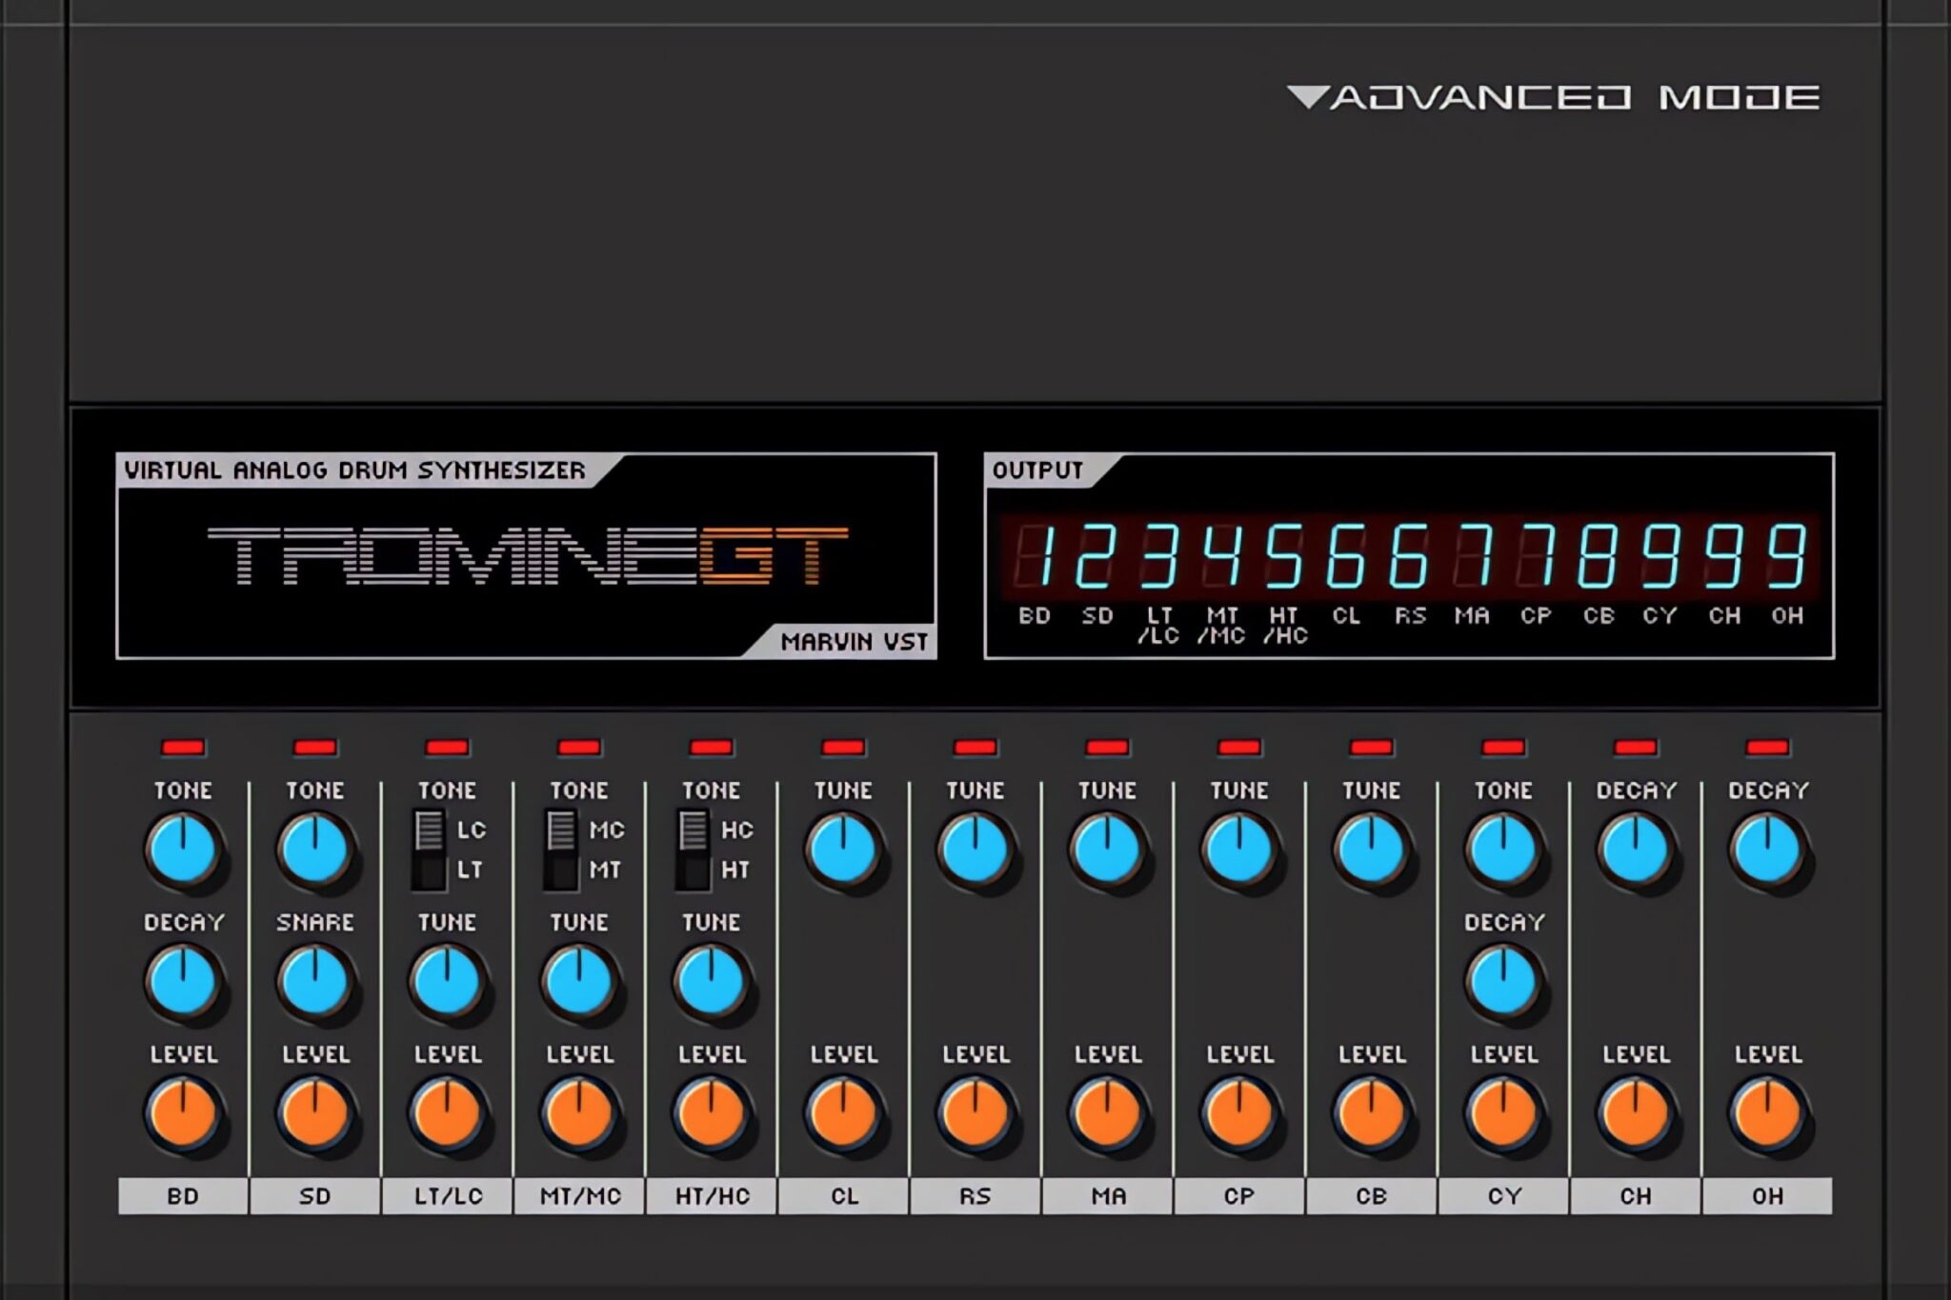Click the BD Decay blue knob

[183, 981]
